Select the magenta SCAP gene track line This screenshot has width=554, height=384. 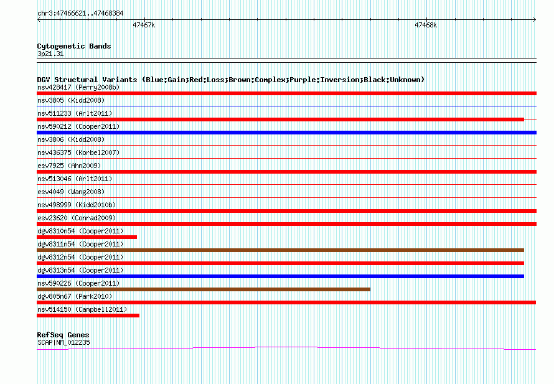286,349
